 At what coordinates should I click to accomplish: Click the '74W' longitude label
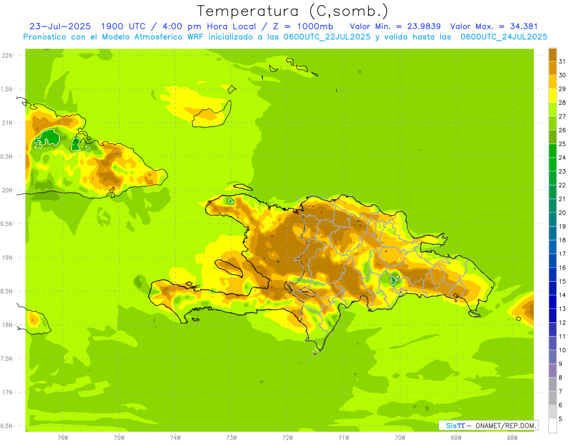pyautogui.click(x=175, y=437)
